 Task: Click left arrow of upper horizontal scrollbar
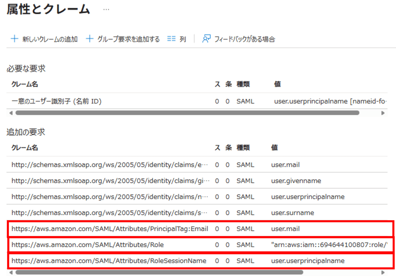point(11,113)
